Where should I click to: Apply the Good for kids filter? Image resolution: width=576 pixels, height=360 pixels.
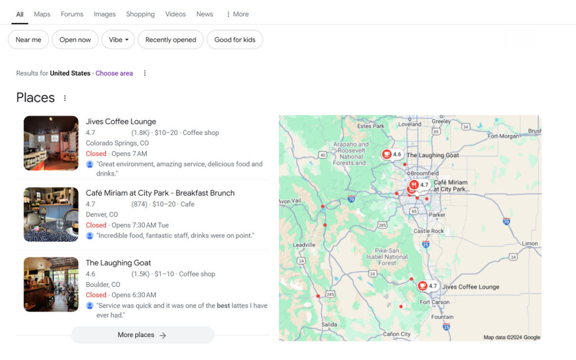(x=235, y=40)
